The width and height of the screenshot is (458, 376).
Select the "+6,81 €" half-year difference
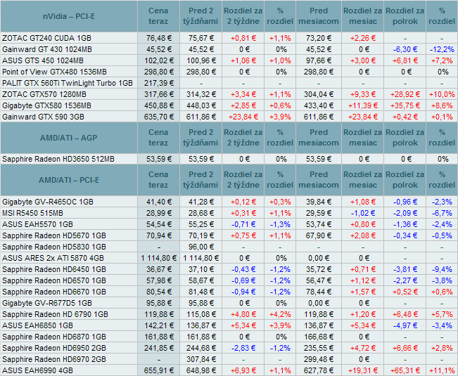click(405, 60)
